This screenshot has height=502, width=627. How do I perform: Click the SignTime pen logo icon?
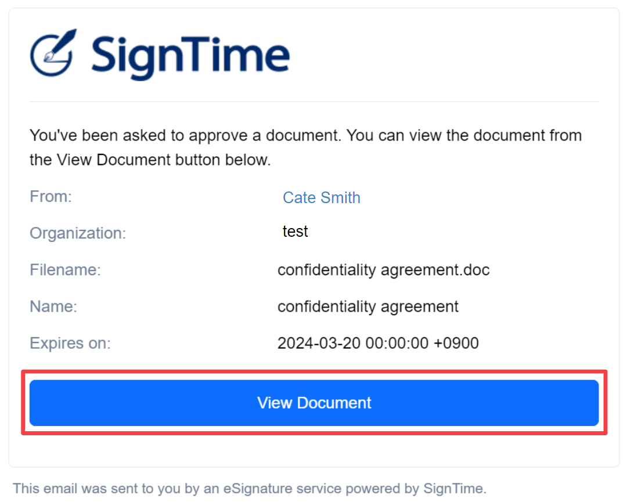coord(53,53)
